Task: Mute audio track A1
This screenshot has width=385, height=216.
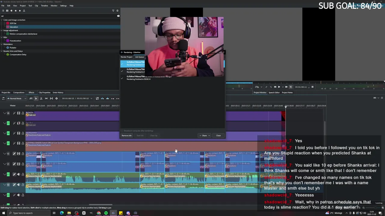Action: 18,174
